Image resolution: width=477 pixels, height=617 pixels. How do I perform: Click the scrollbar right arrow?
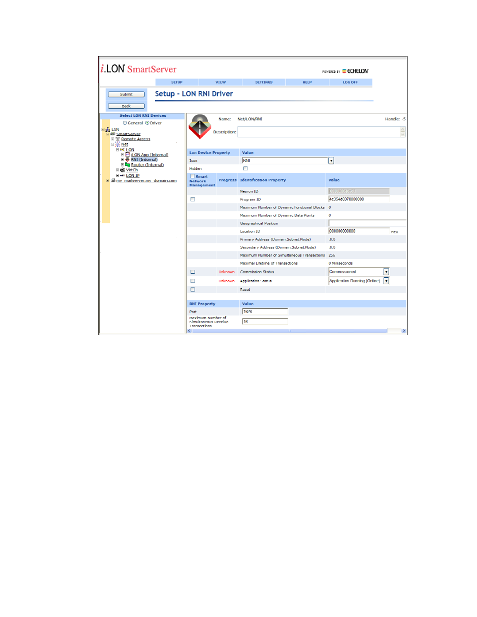(404, 331)
